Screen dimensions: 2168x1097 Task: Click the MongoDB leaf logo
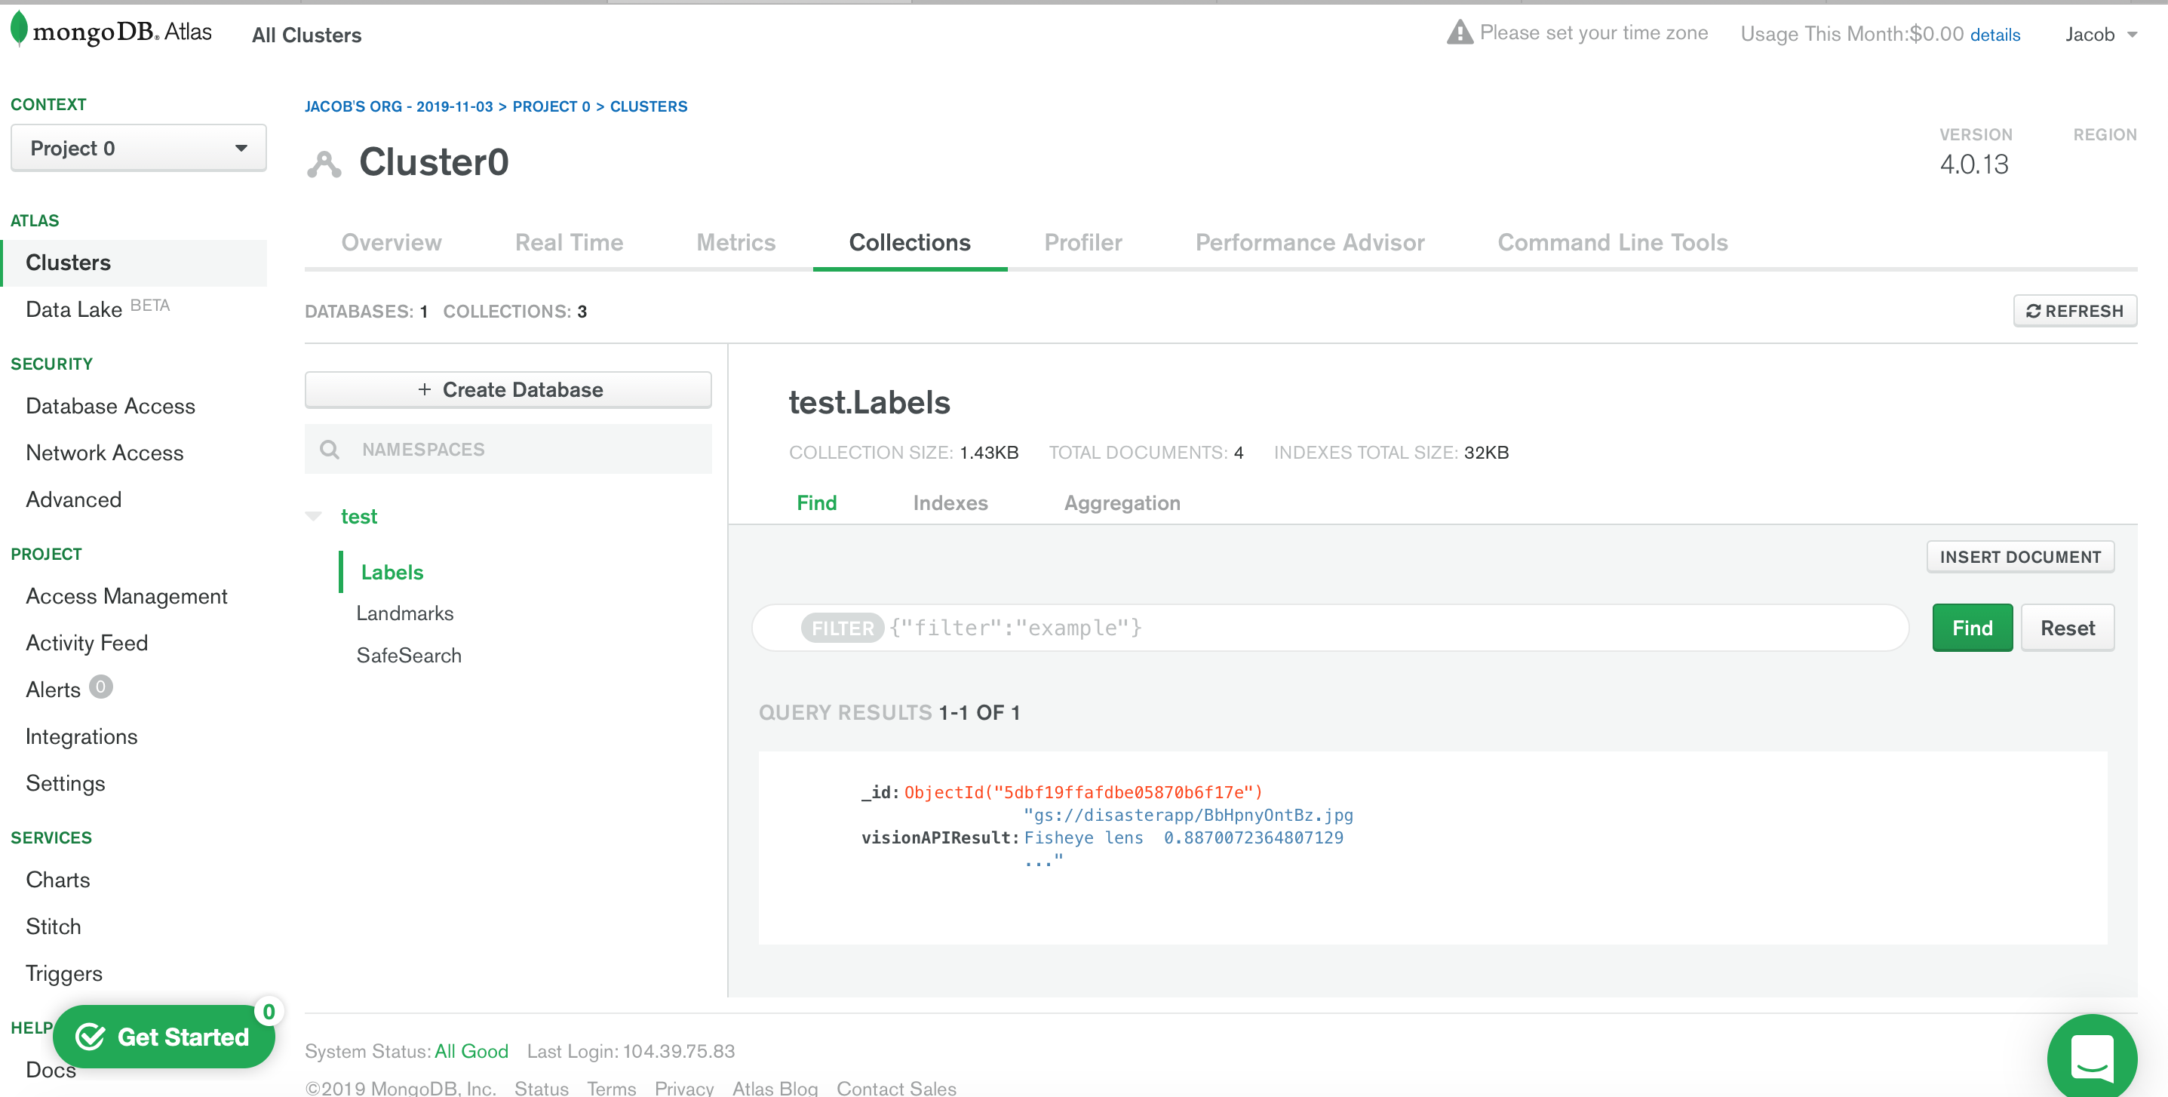[19, 29]
